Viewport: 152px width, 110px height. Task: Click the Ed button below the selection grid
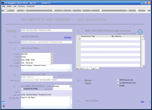(94, 68)
